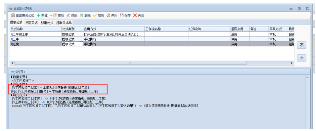Switch to the 提取公式 tab
Screen dimensions: 316x131
(16, 22)
